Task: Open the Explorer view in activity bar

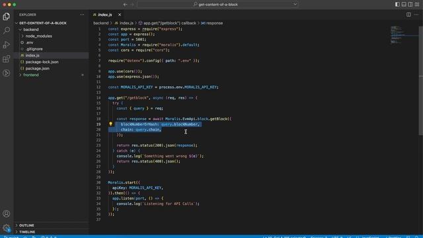Action: [6, 17]
